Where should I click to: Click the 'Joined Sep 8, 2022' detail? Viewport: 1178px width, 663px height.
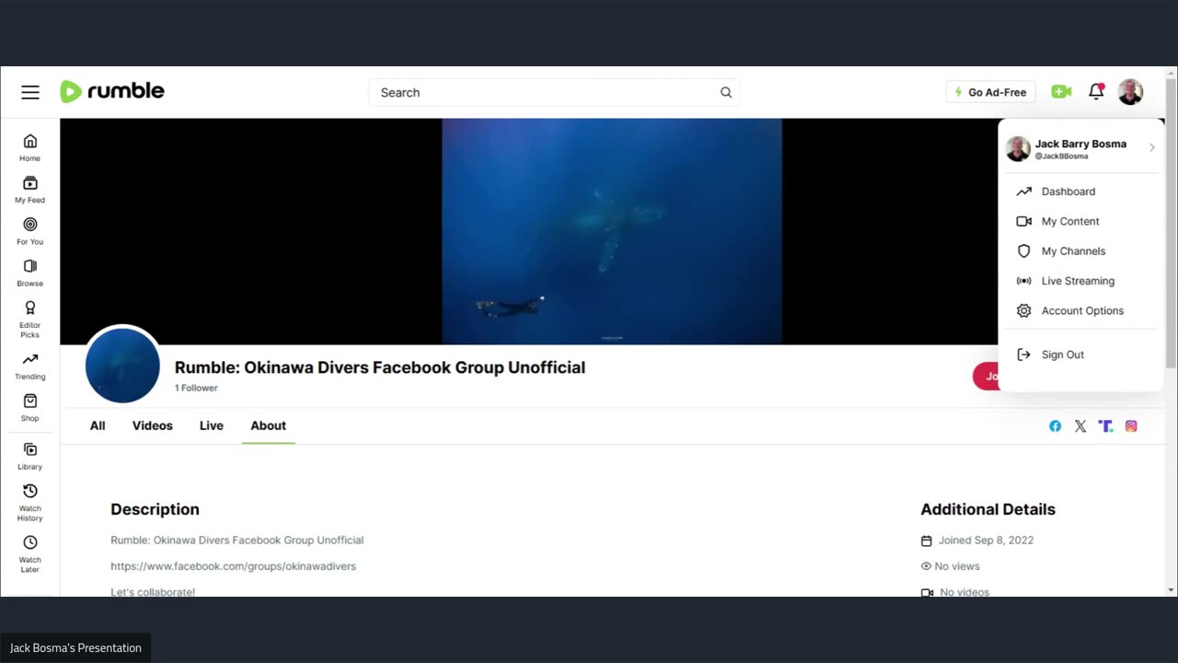[977, 541]
